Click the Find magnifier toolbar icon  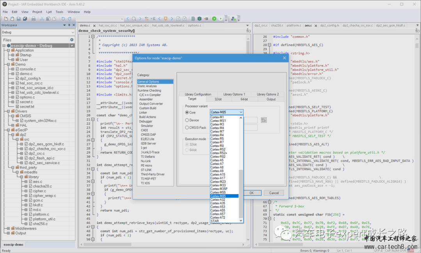point(134,19)
